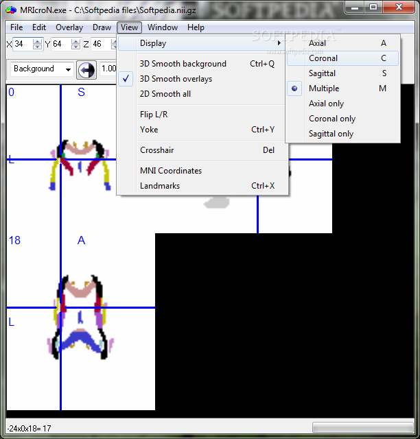
Task: Toggle Crosshair display
Action: [x=201, y=150]
